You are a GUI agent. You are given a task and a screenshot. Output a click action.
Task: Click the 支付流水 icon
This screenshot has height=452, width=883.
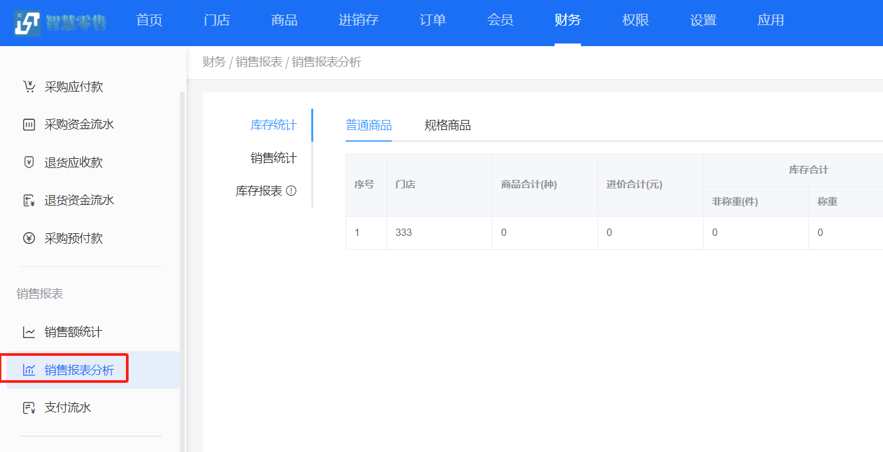(29, 408)
